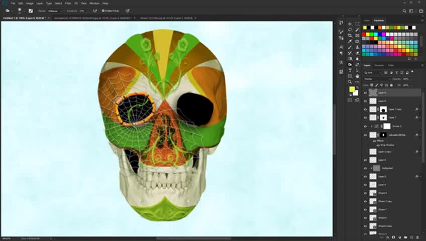Select the Zoom magnifier tool
Viewport: 426px width, 241px height.
coord(350,82)
